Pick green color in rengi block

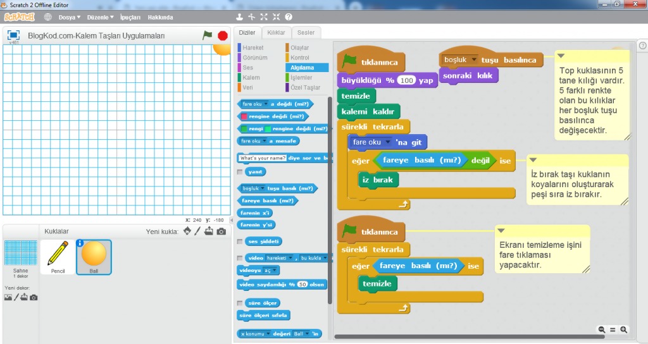click(244, 129)
